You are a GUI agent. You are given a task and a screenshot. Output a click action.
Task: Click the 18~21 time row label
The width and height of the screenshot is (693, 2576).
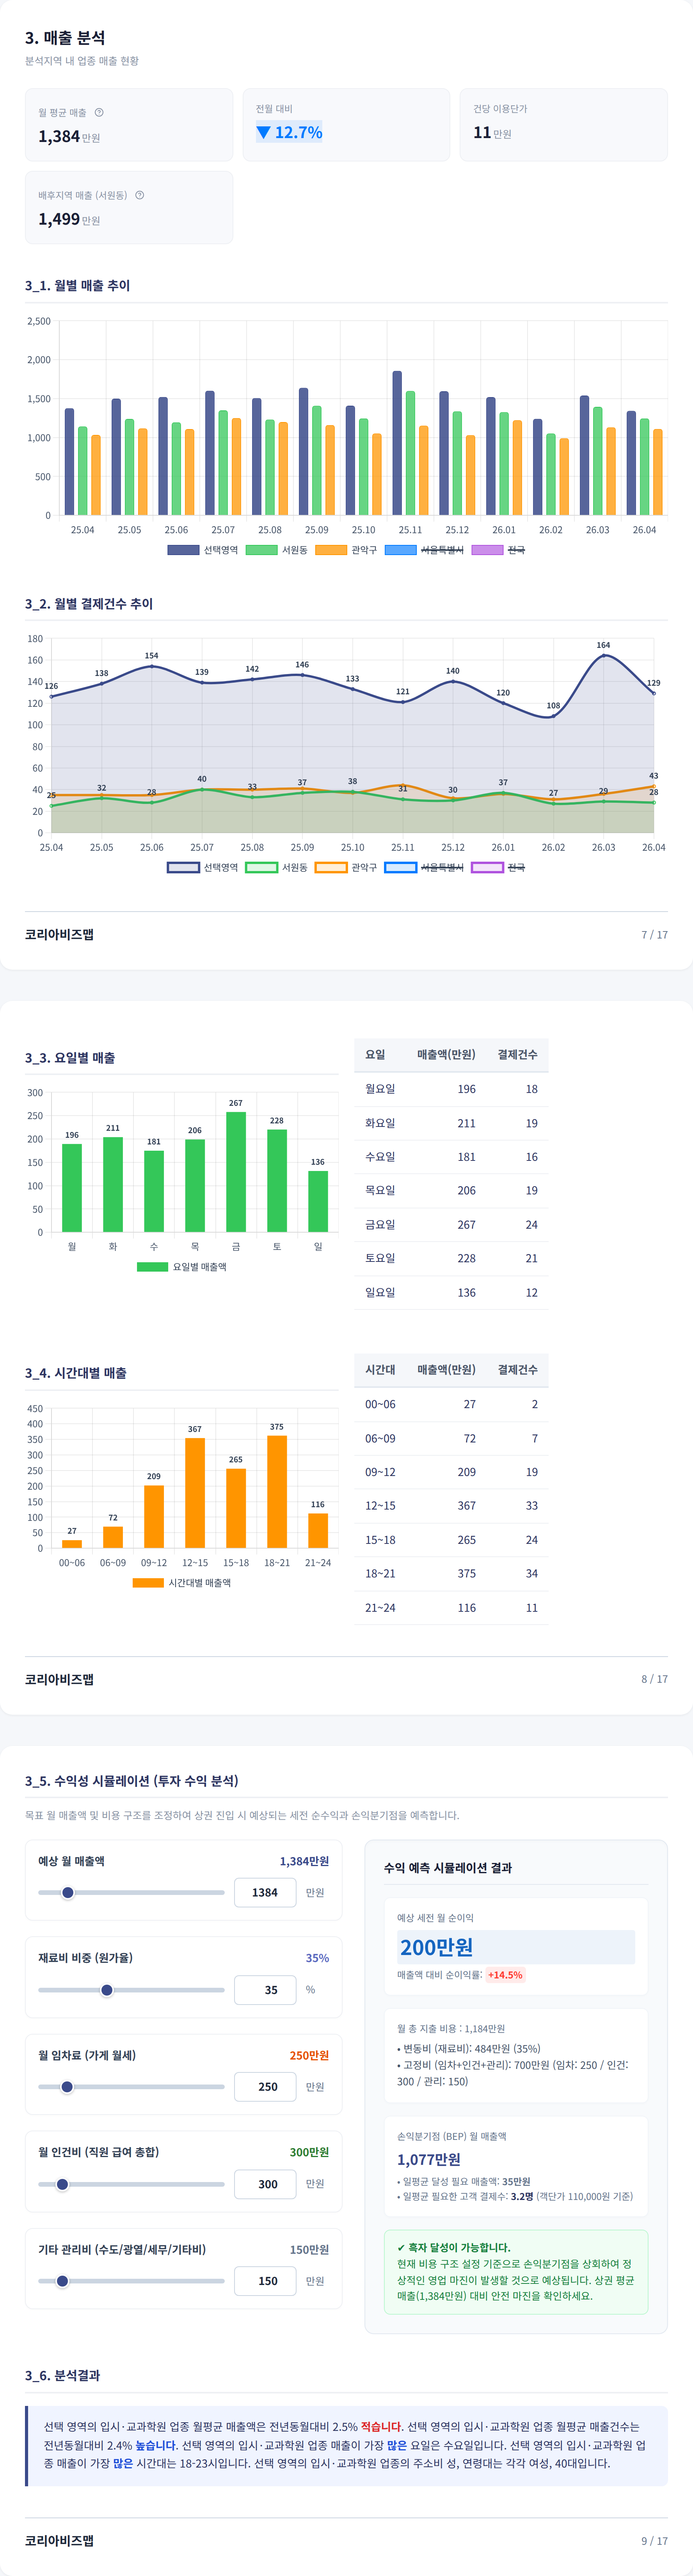click(380, 1574)
